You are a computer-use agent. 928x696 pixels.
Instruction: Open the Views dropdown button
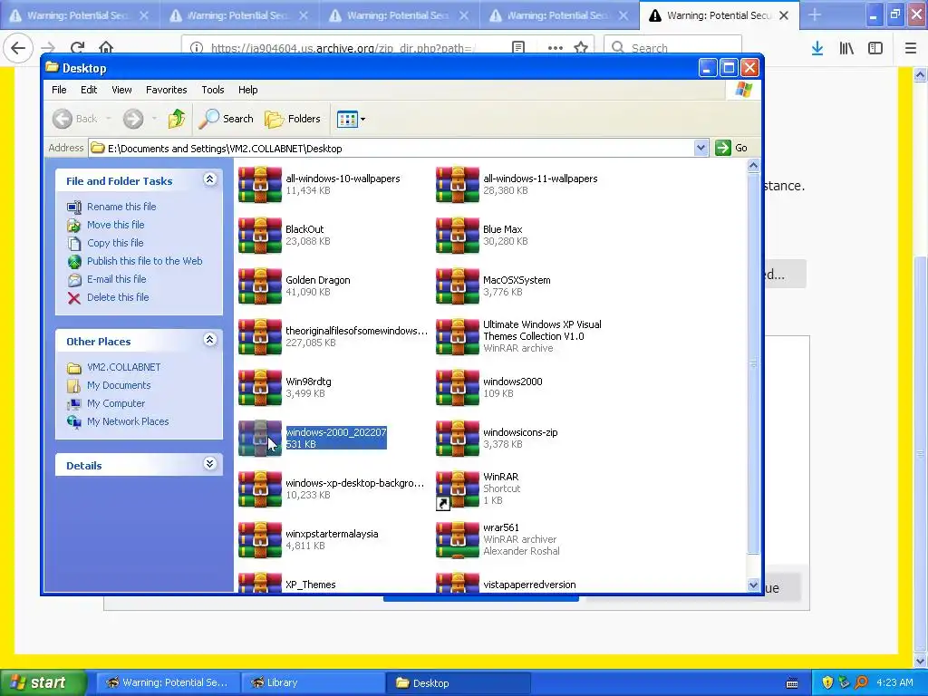pos(351,119)
